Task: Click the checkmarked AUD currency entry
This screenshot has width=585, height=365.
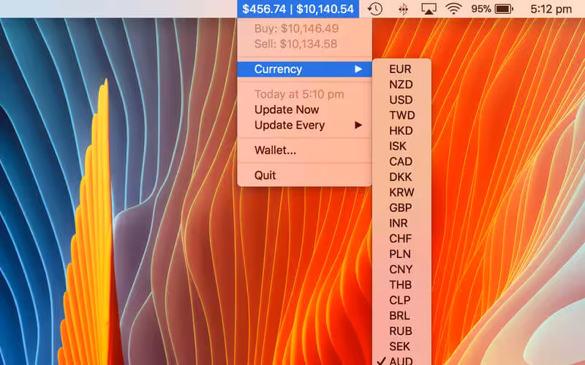Action: (x=401, y=361)
